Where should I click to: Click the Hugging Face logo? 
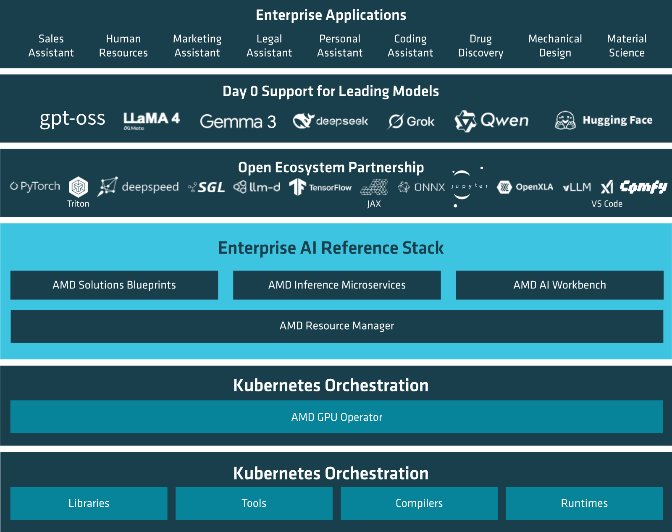click(x=604, y=121)
